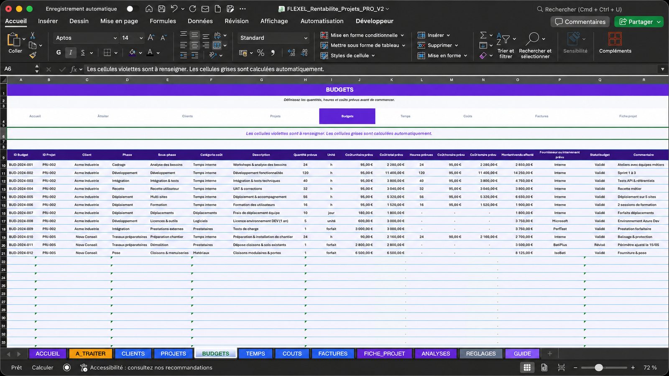Add a new sheet with the plus button
The height and width of the screenshot is (376, 669).
coord(550,353)
